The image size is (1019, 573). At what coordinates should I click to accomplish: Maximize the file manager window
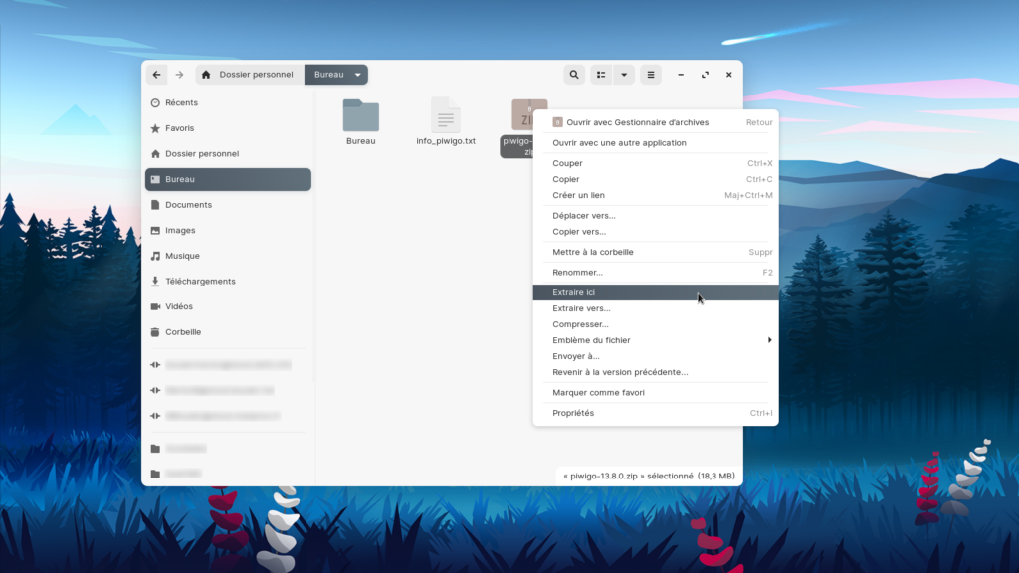(705, 75)
